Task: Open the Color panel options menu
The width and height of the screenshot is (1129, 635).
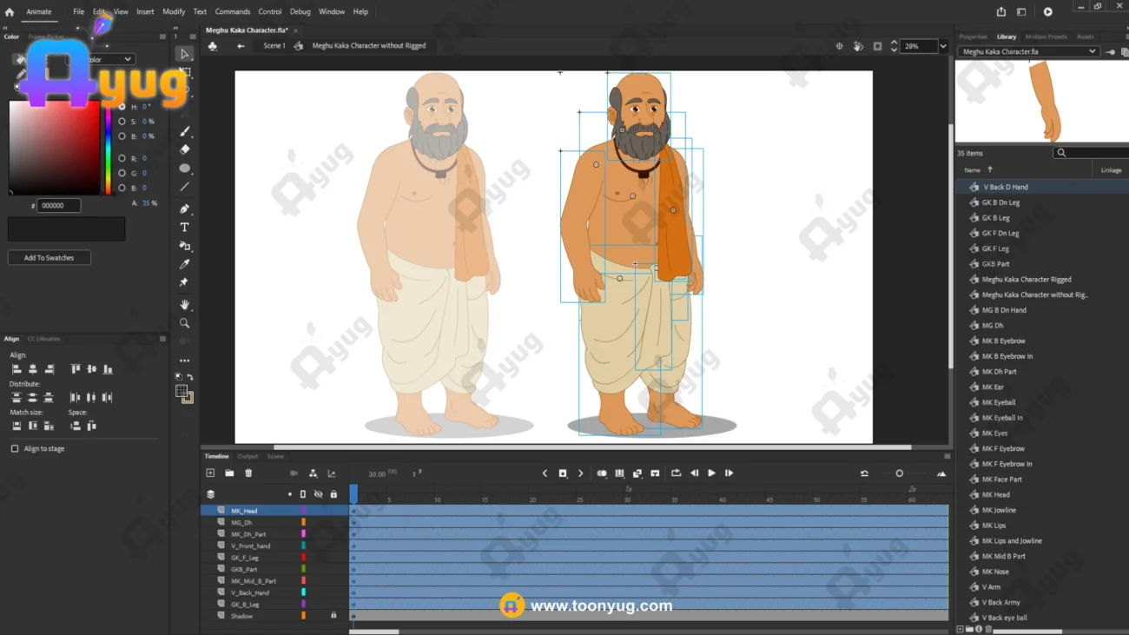Action: tap(162, 36)
